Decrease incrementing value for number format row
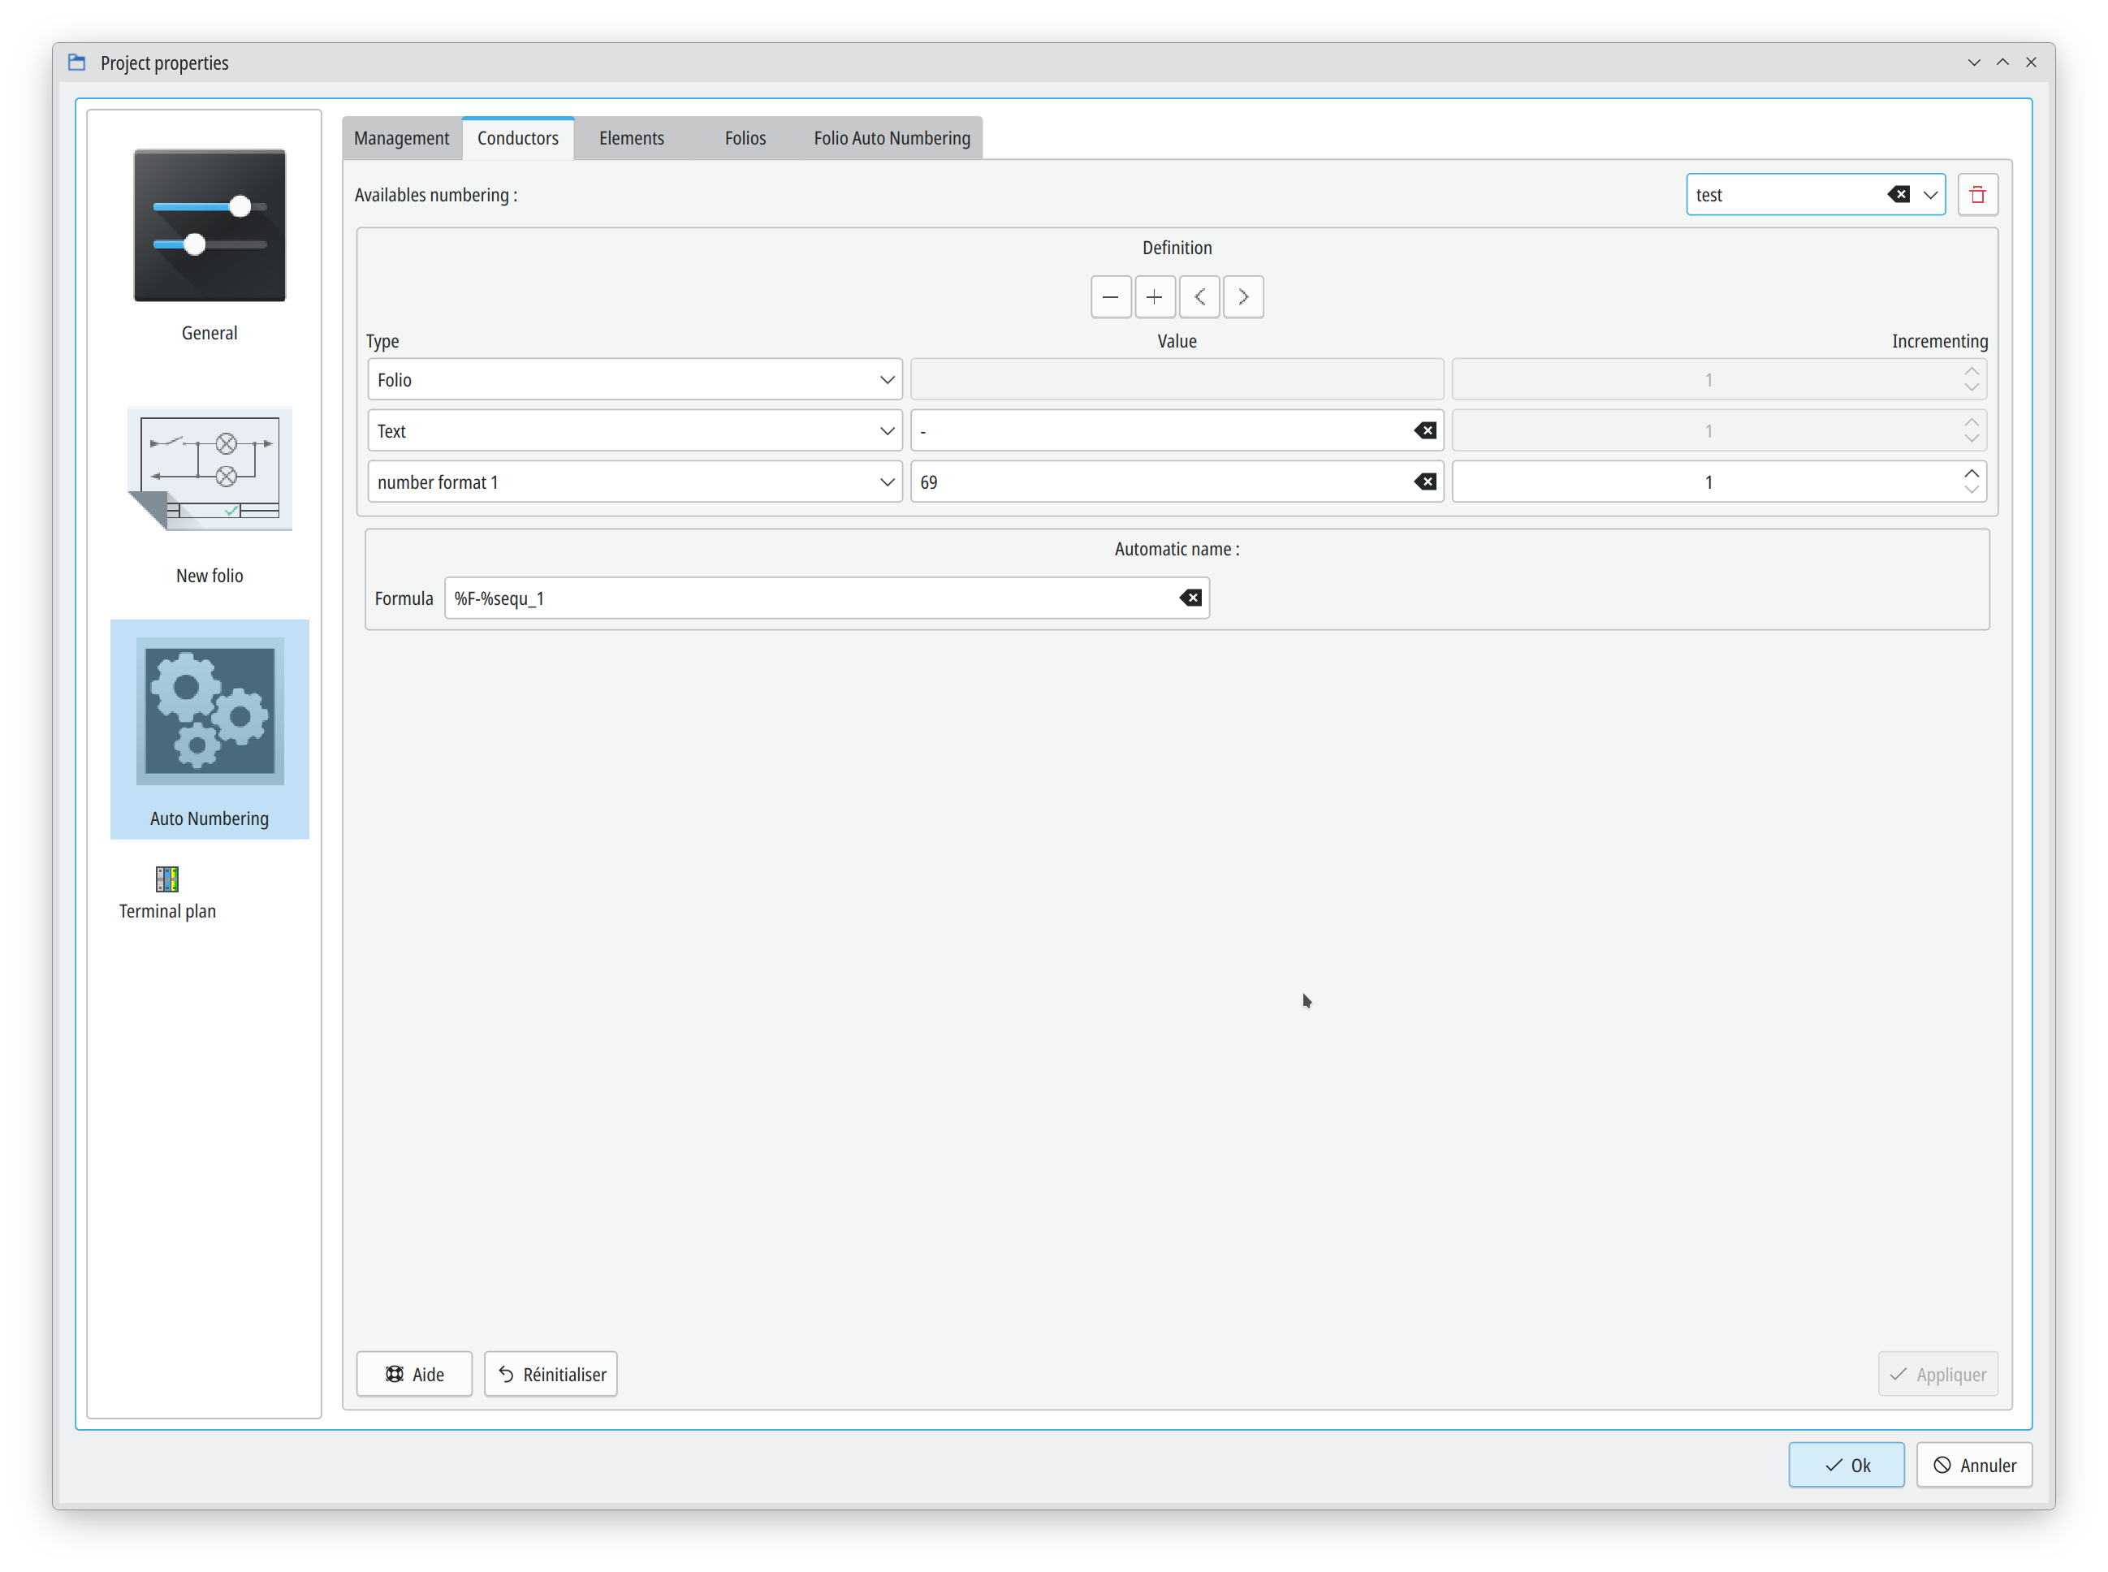Image resolution: width=2108 pixels, height=1572 pixels. tap(1972, 491)
